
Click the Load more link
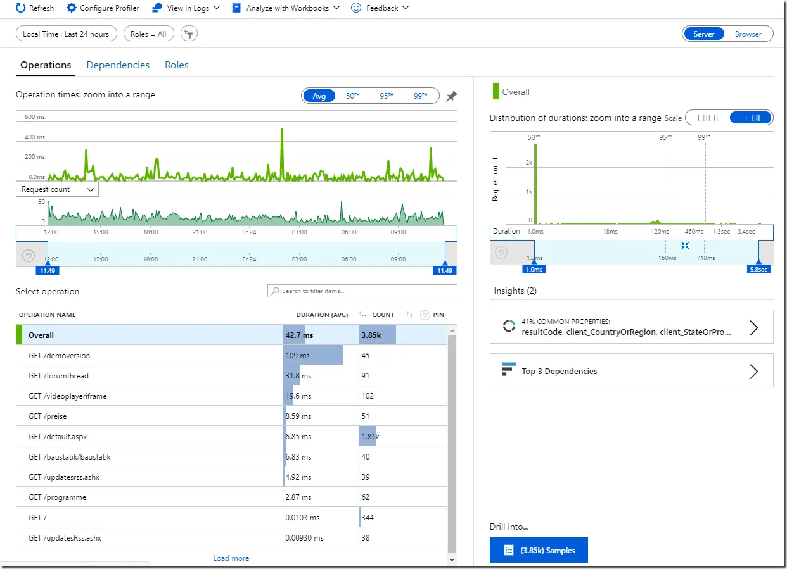coord(231,558)
